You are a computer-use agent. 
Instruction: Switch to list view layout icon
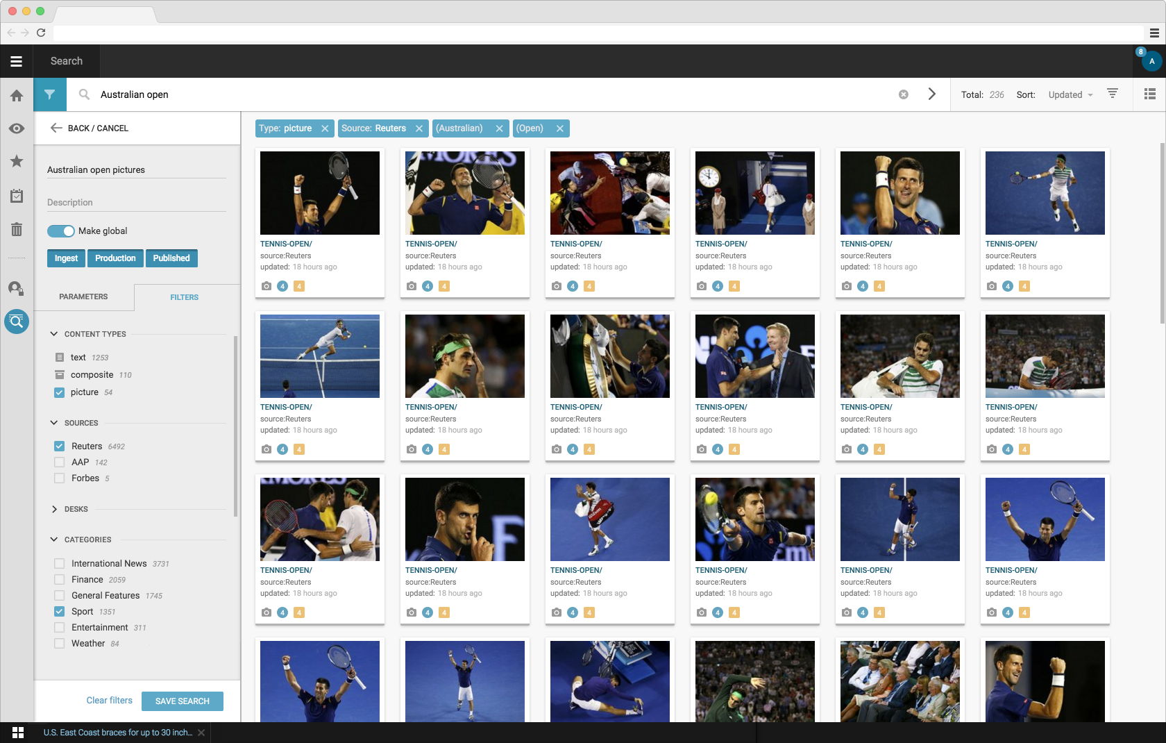tap(1149, 94)
